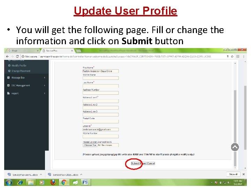Reload the page with refresh icon

pos(17,56)
